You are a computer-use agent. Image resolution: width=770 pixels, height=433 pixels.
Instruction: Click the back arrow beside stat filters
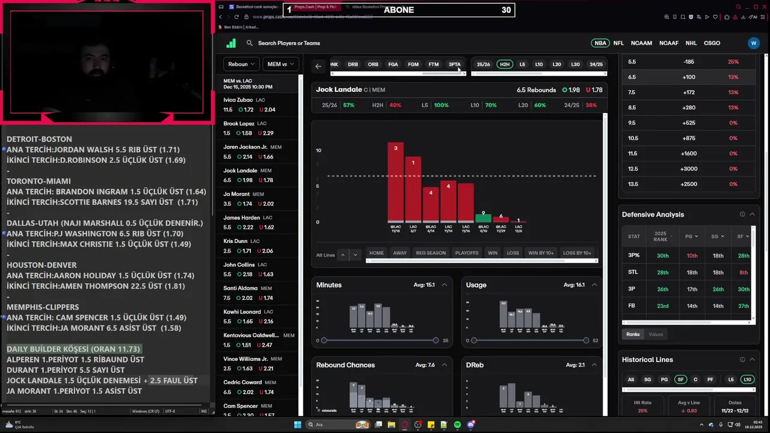click(x=318, y=66)
